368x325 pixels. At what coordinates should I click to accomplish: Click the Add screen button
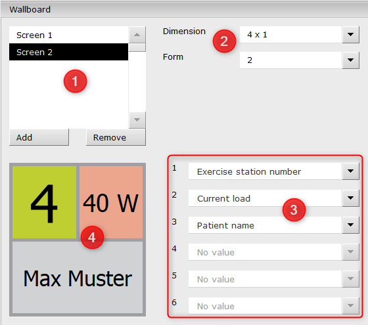pyautogui.click(x=39, y=137)
